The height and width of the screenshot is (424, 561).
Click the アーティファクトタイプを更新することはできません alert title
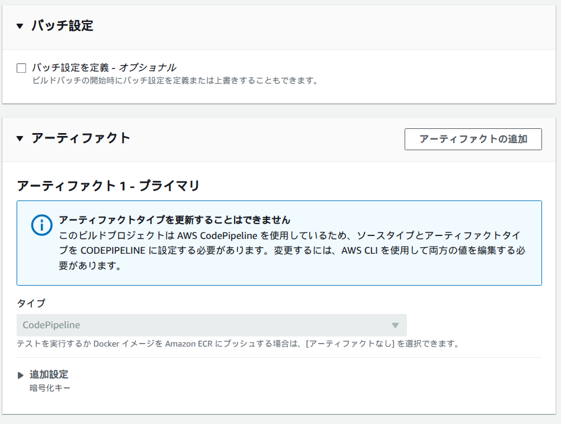[175, 219]
